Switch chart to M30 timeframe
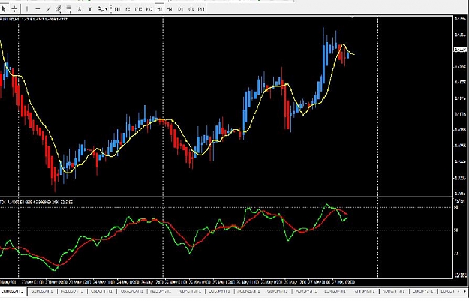 [x=149, y=9]
